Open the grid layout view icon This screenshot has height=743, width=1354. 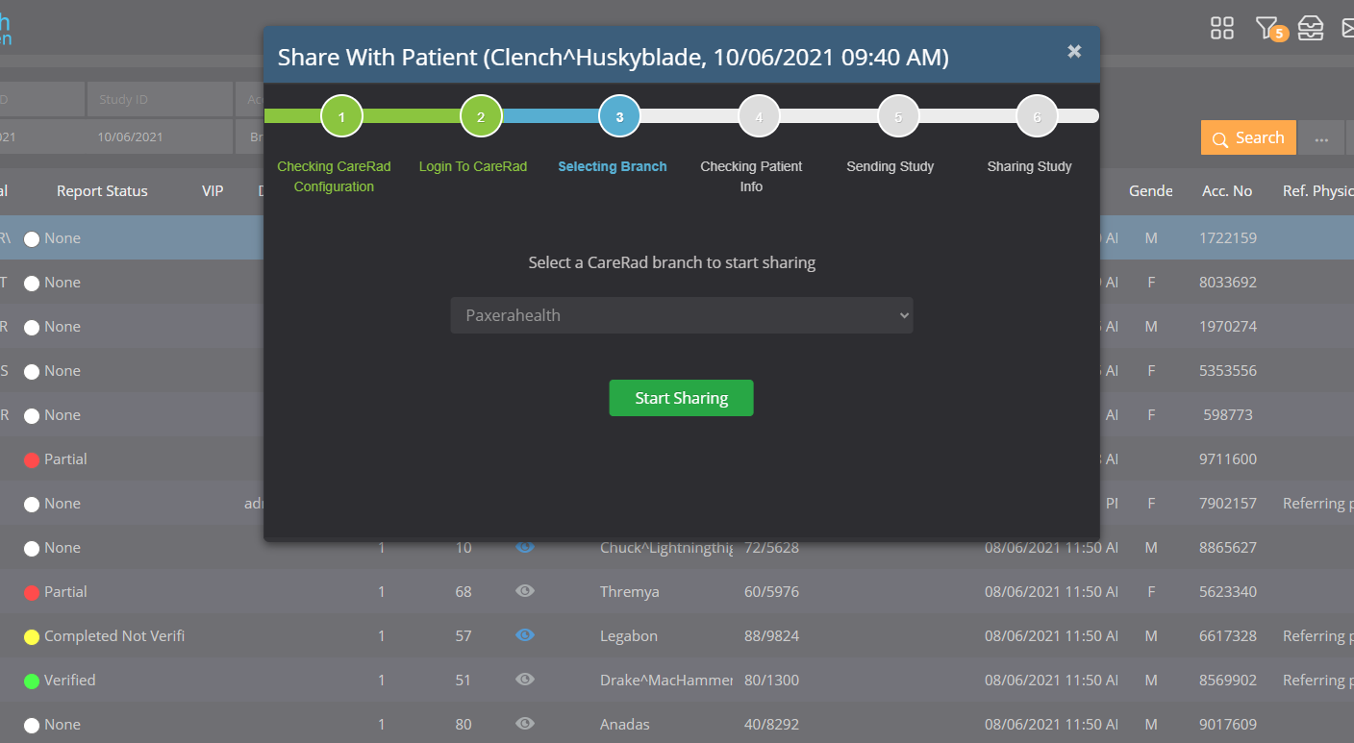click(1221, 29)
